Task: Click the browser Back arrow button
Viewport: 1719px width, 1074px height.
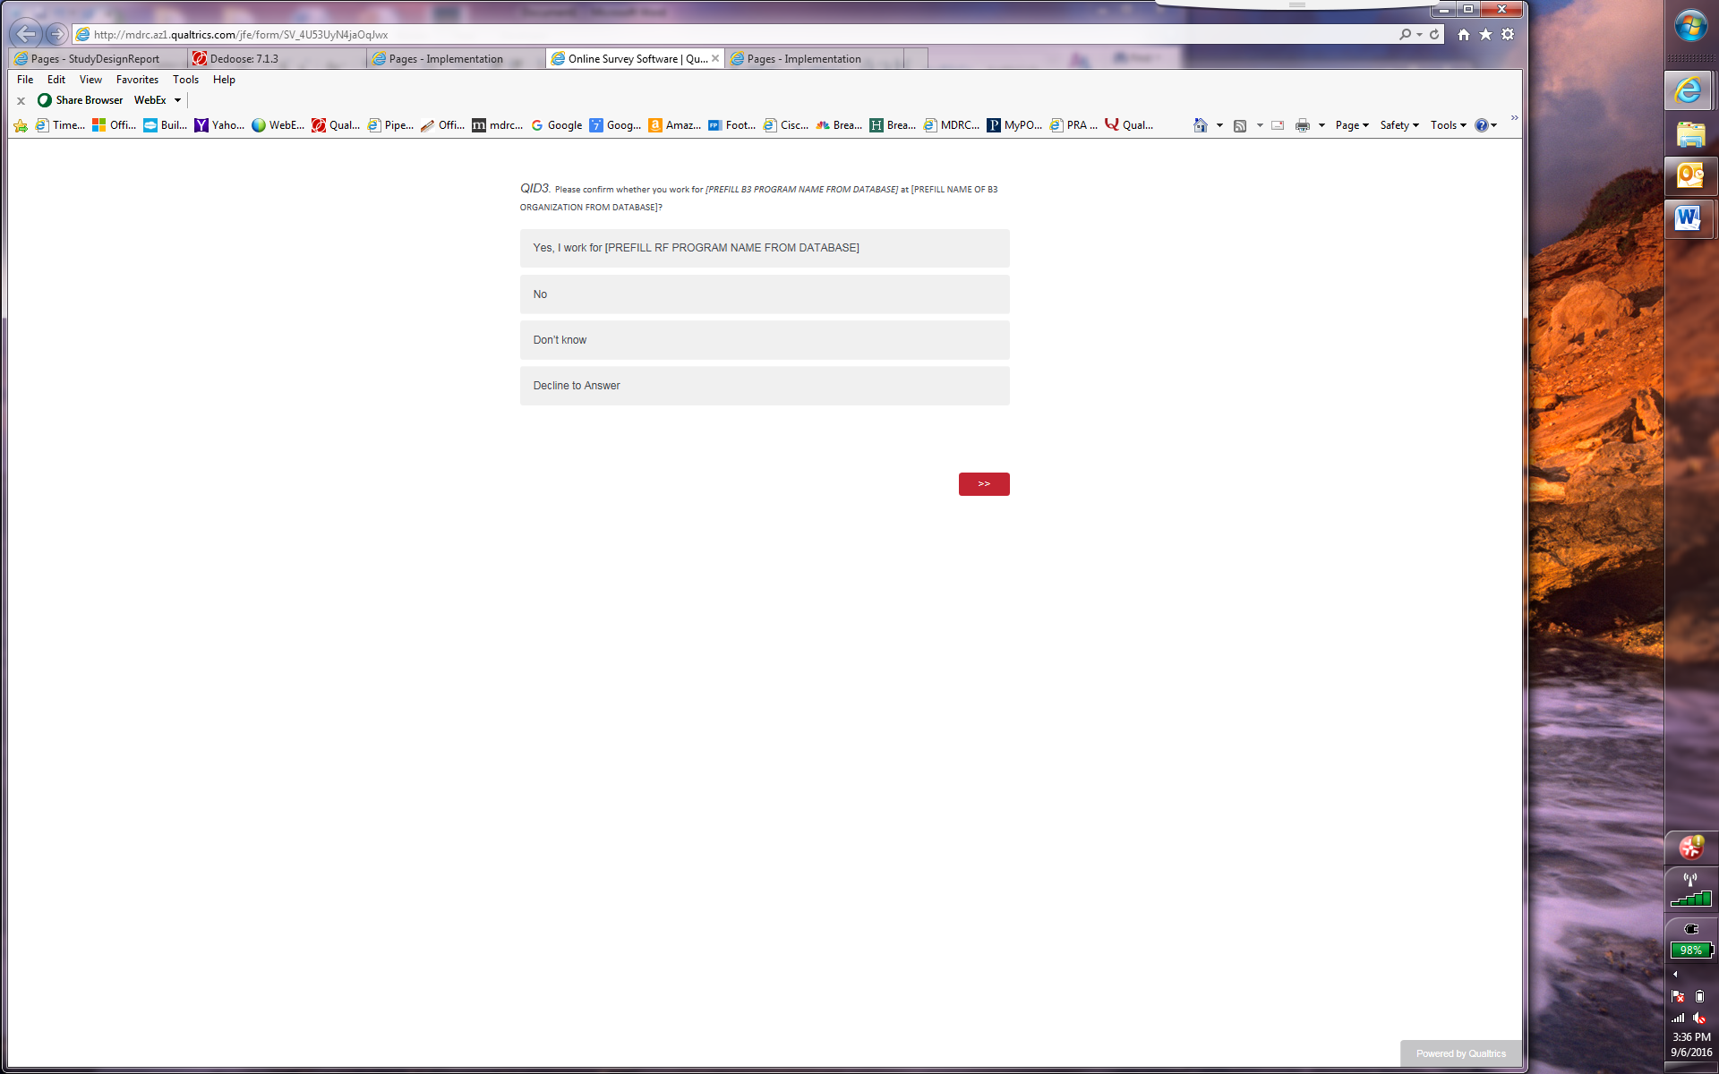Action: point(25,34)
